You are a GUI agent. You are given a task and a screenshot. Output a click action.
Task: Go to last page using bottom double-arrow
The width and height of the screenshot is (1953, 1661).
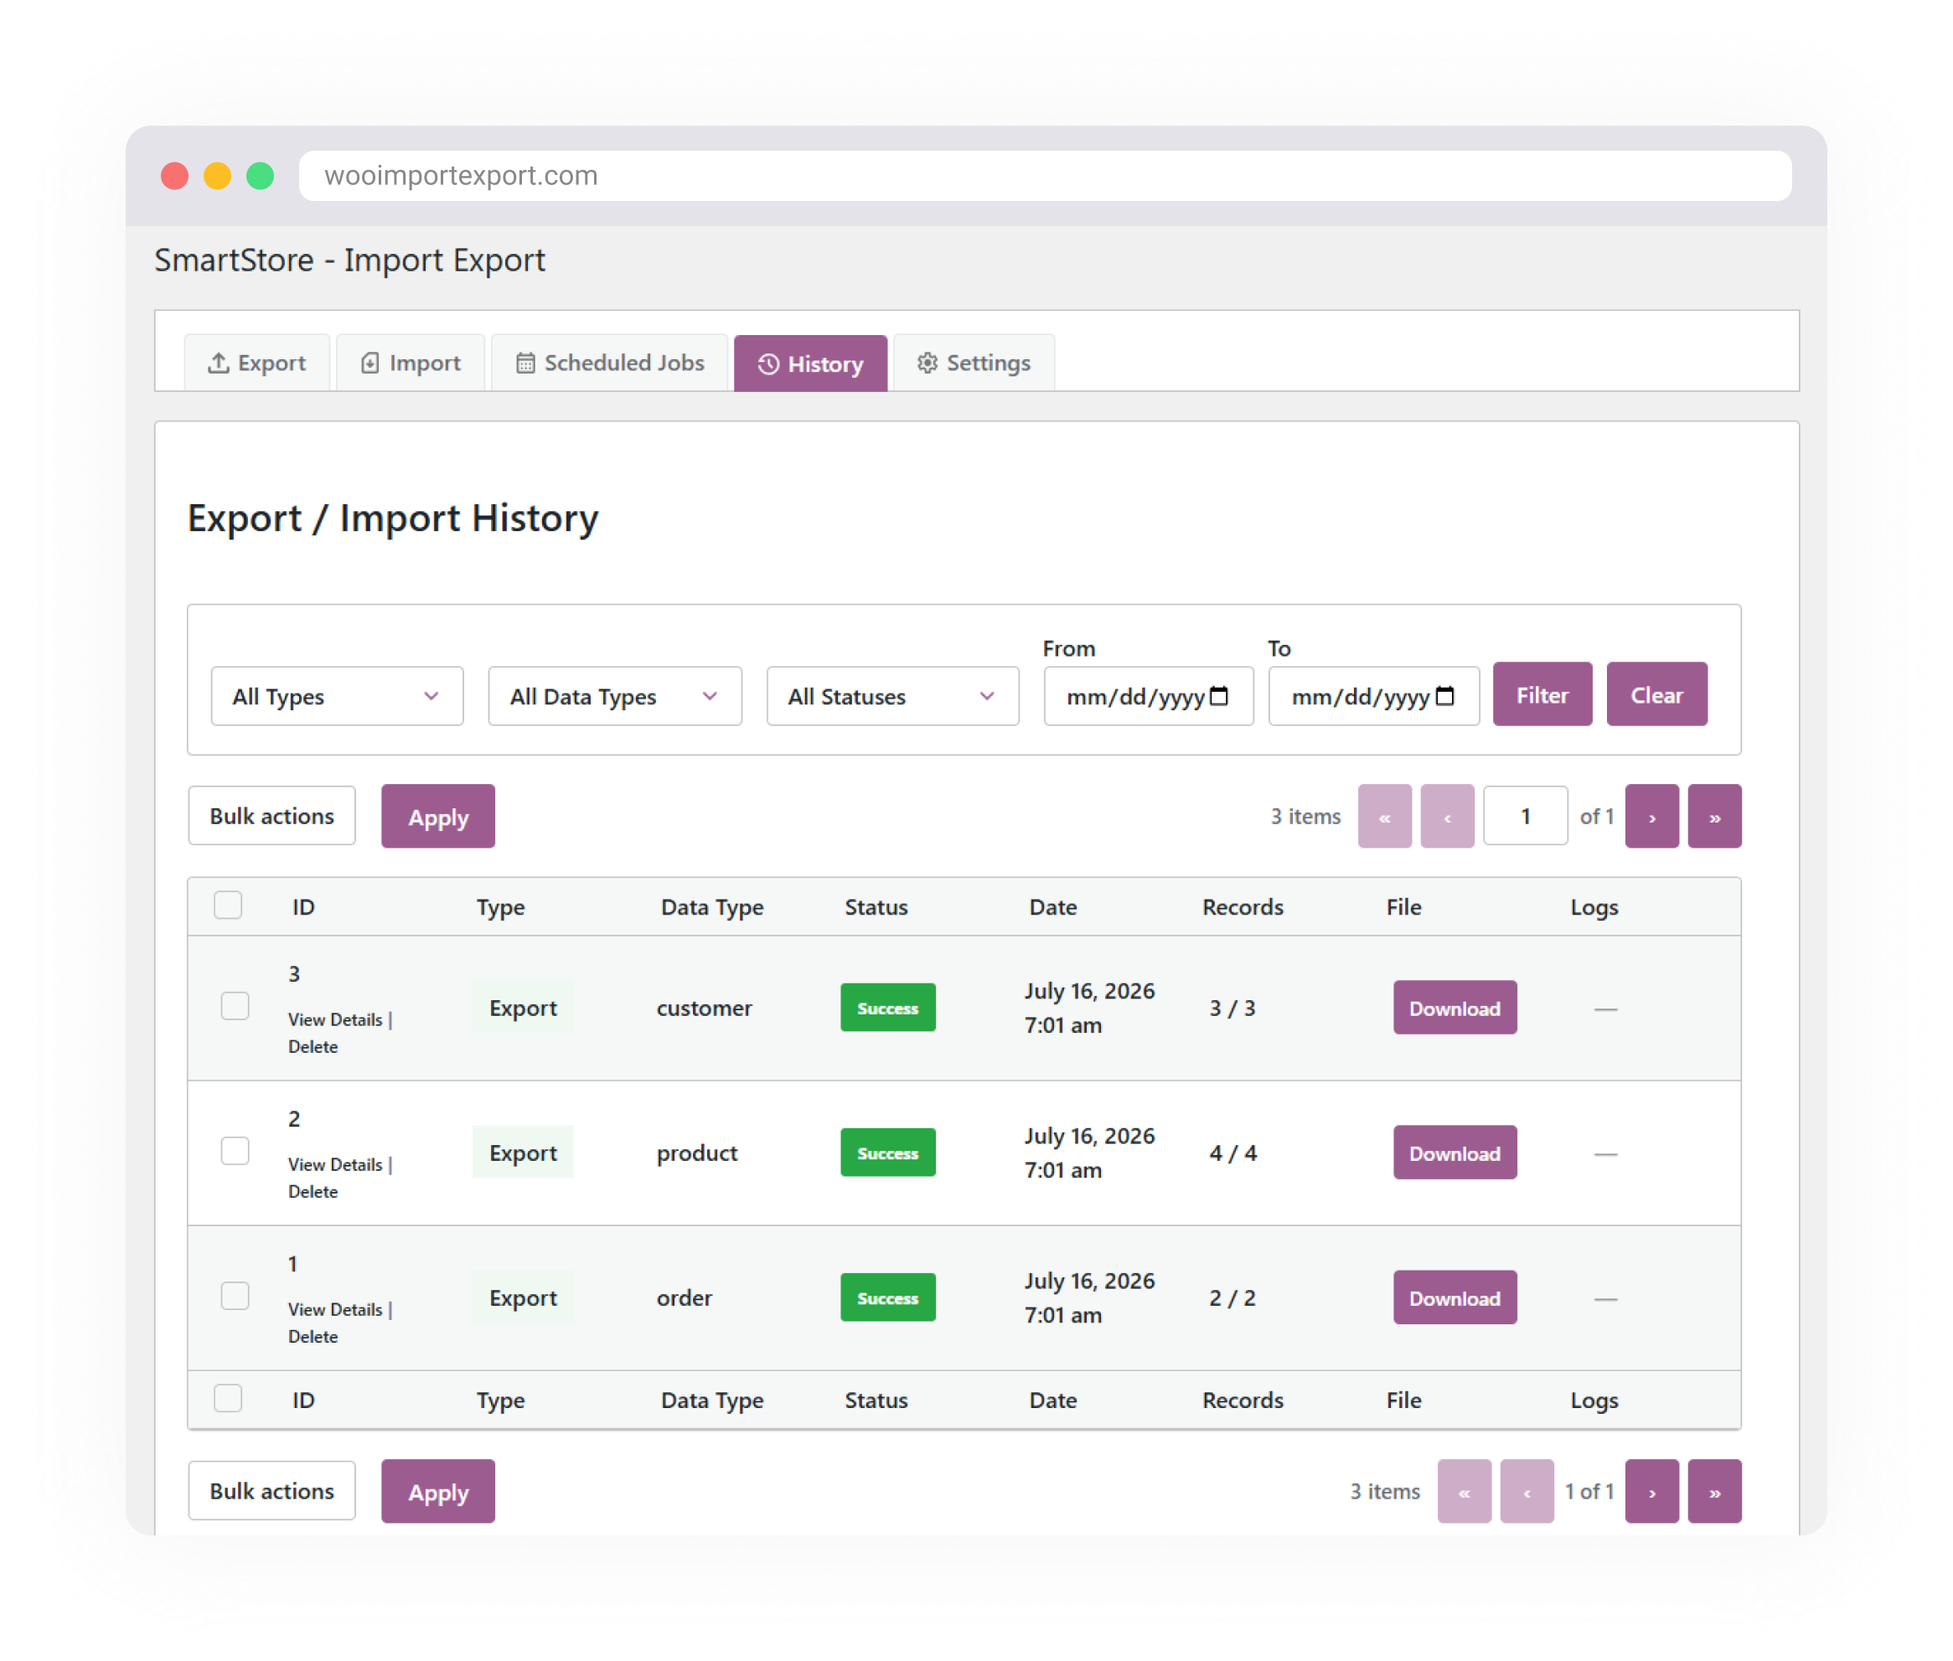pos(1714,1492)
